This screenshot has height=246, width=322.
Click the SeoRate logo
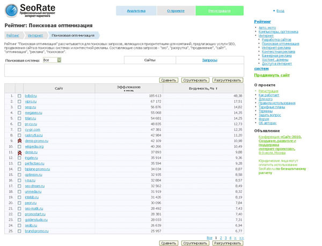[30, 11]
